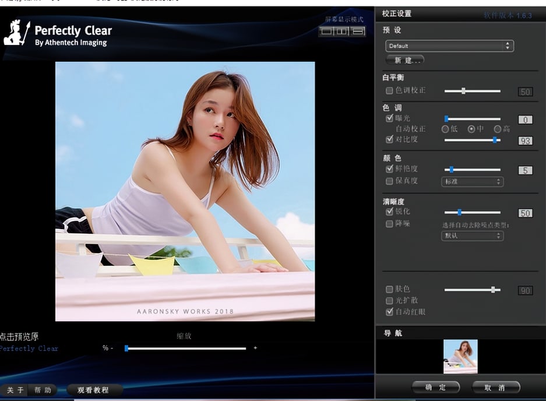Screen dimensions: 546x401
Task: Select 高 auto-correction radio button
Action: 498,129
